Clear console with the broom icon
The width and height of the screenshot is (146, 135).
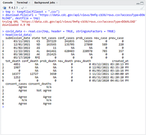[142, 8]
